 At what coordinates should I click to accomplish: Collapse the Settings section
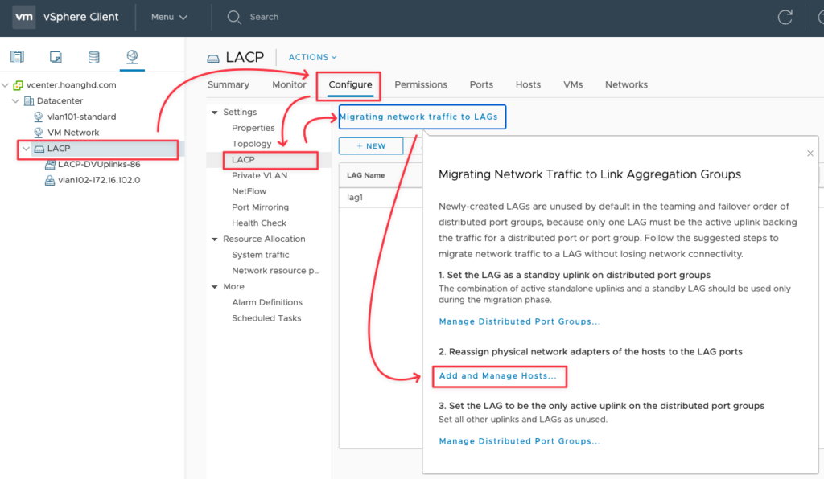[214, 113]
